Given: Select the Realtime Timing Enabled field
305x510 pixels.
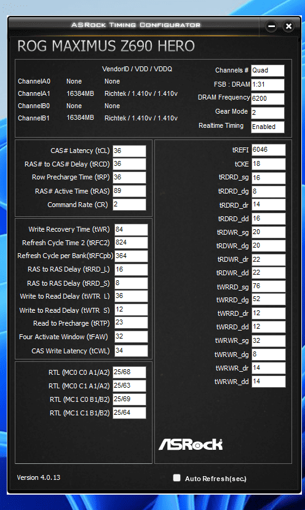Looking at the screenshot, I should [267, 127].
